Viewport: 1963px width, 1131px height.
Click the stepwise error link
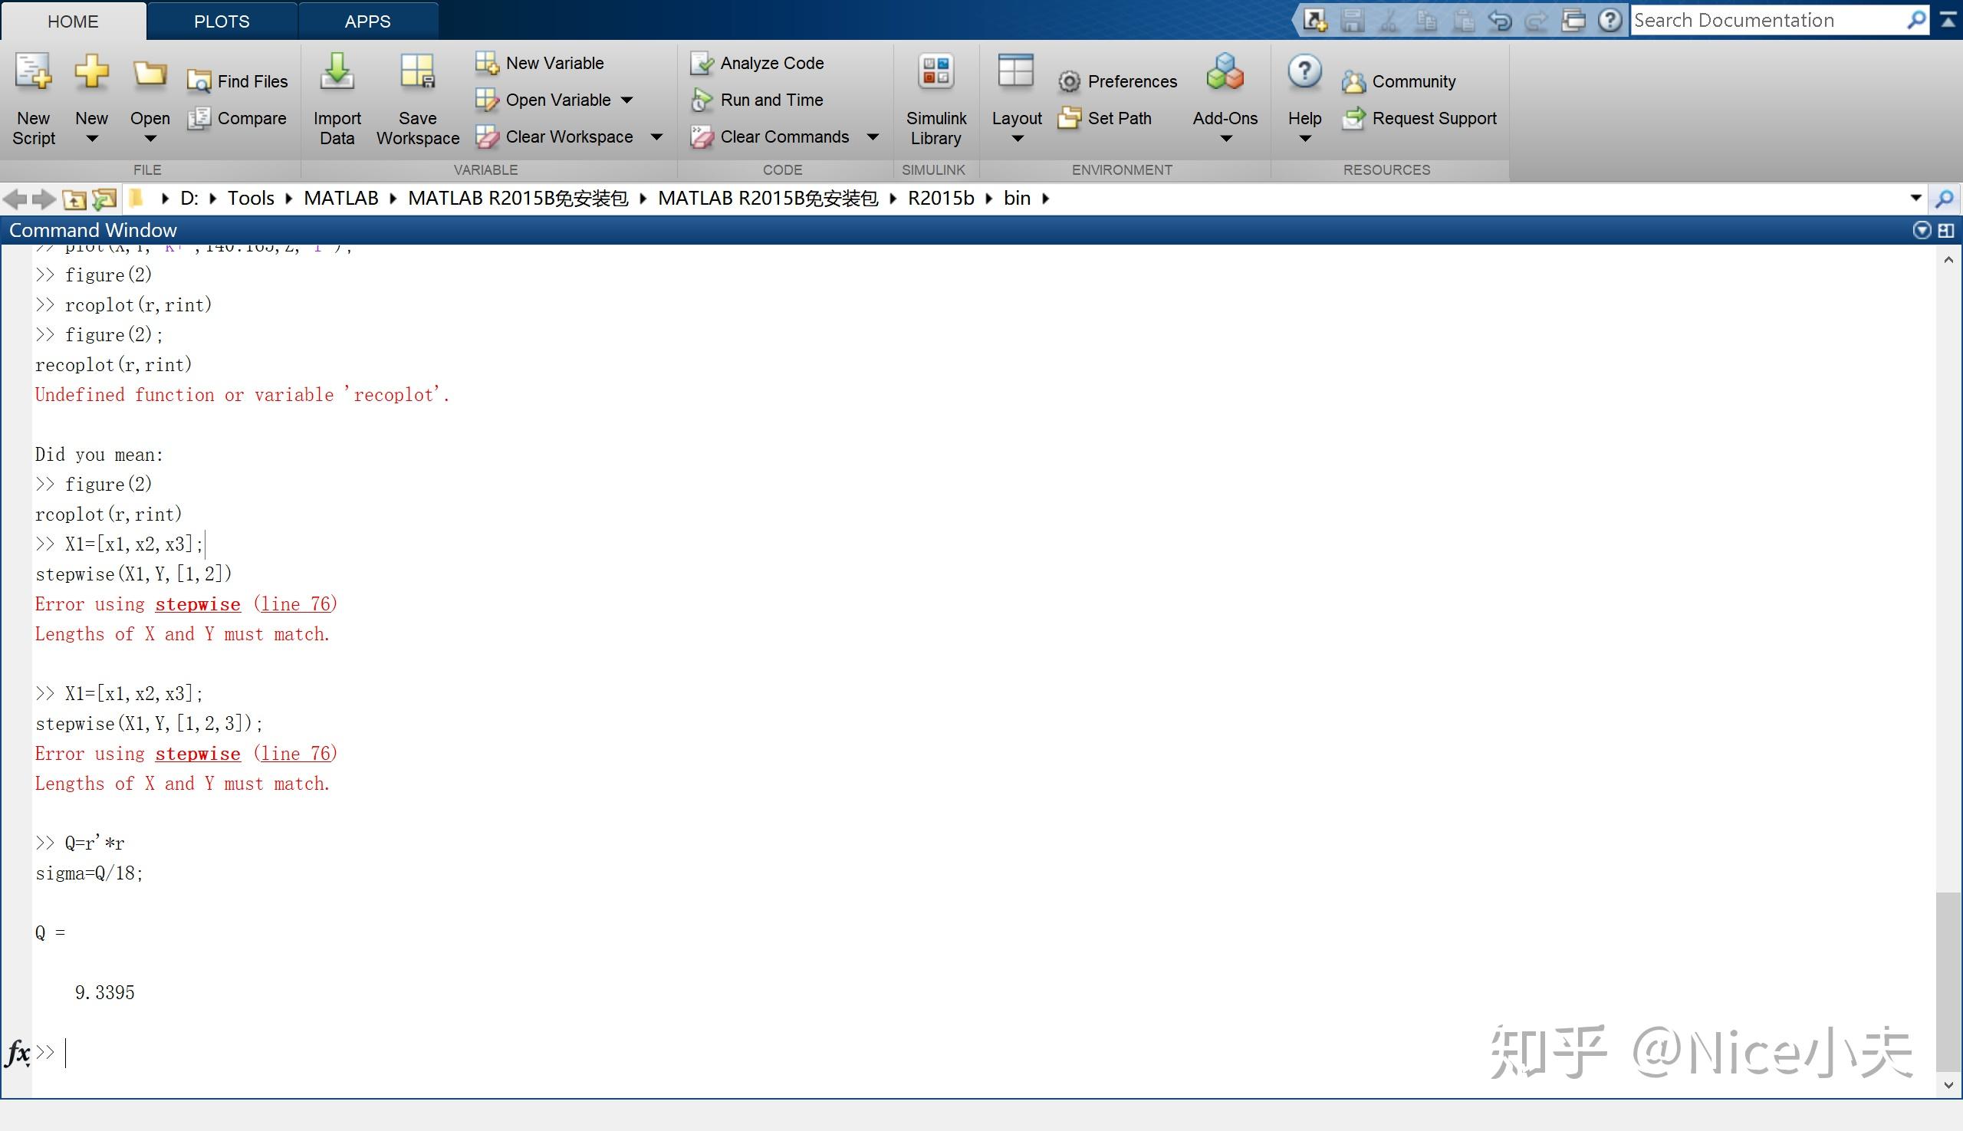click(197, 604)
